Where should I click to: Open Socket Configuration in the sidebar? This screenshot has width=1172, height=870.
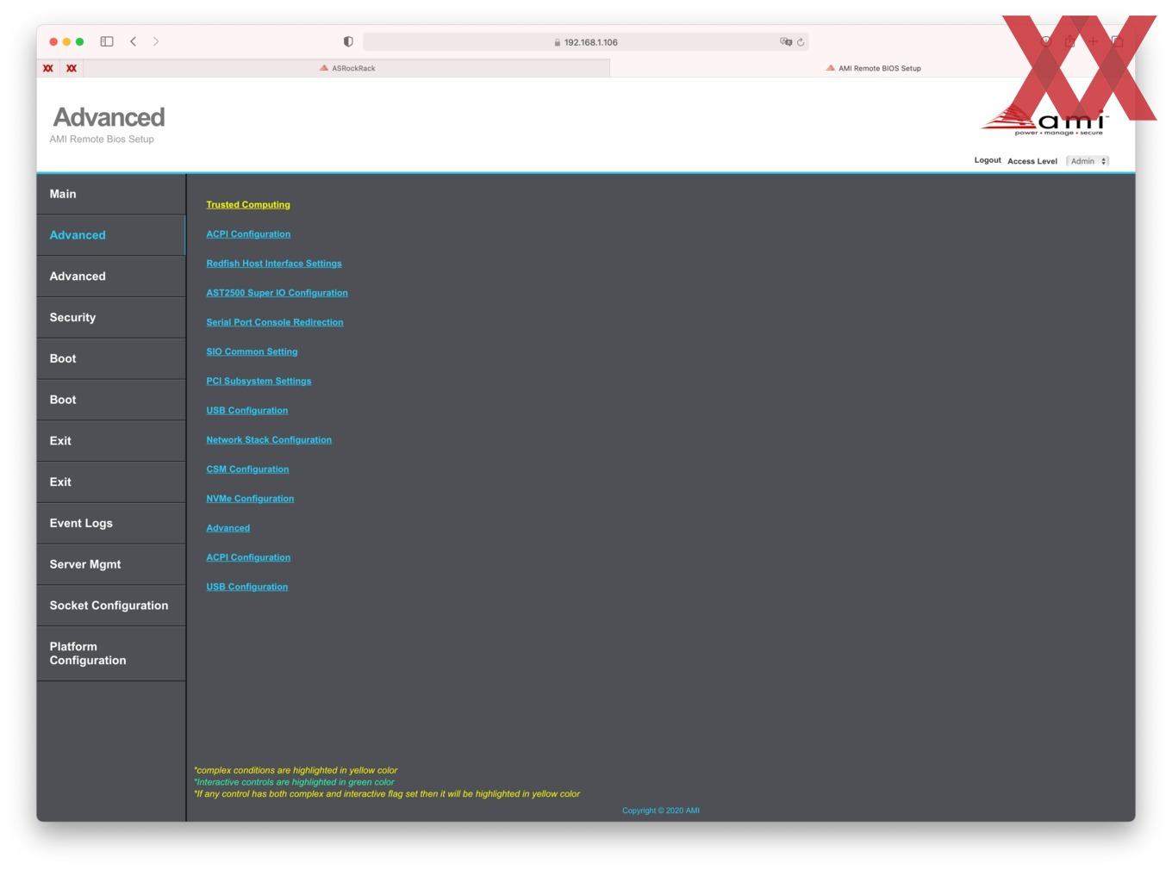(111, 606)
